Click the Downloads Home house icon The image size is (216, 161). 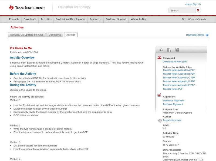pyautogui.click(x=207, y=35)
